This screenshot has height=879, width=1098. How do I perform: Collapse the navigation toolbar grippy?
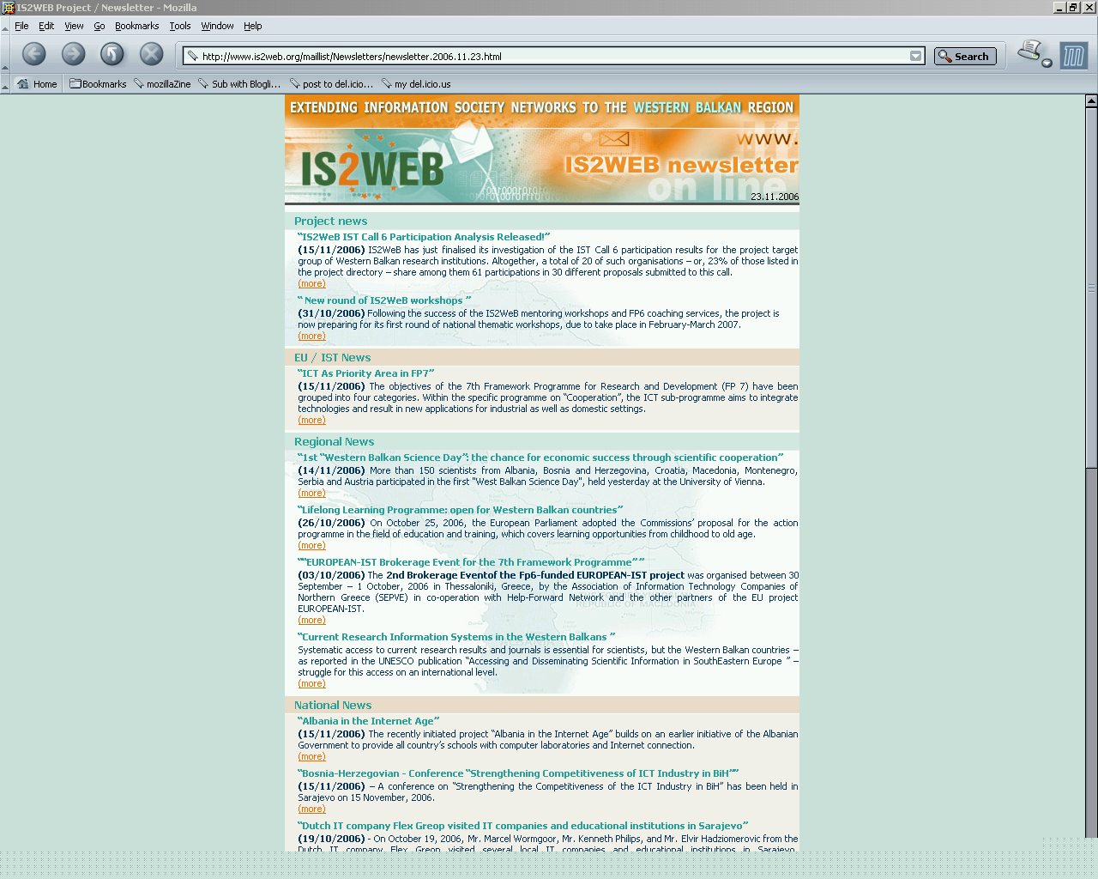click(5, 56)
